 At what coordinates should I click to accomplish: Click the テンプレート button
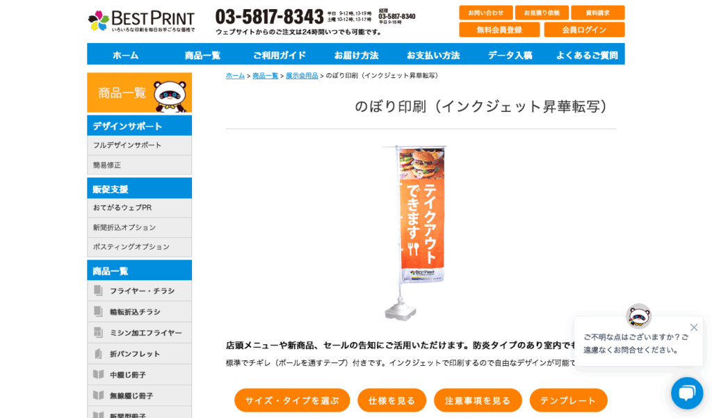pos(569,401)
